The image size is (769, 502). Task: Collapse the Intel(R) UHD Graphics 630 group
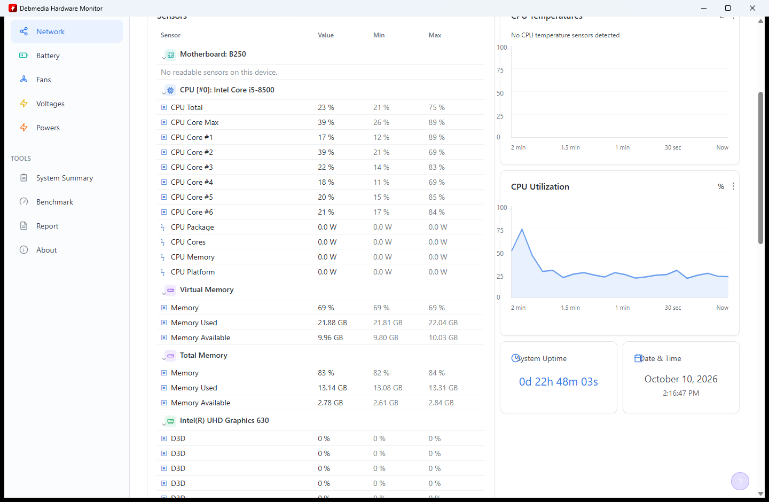point(163,423)
